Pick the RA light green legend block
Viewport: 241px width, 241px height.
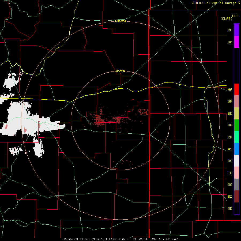click(236, 137)
